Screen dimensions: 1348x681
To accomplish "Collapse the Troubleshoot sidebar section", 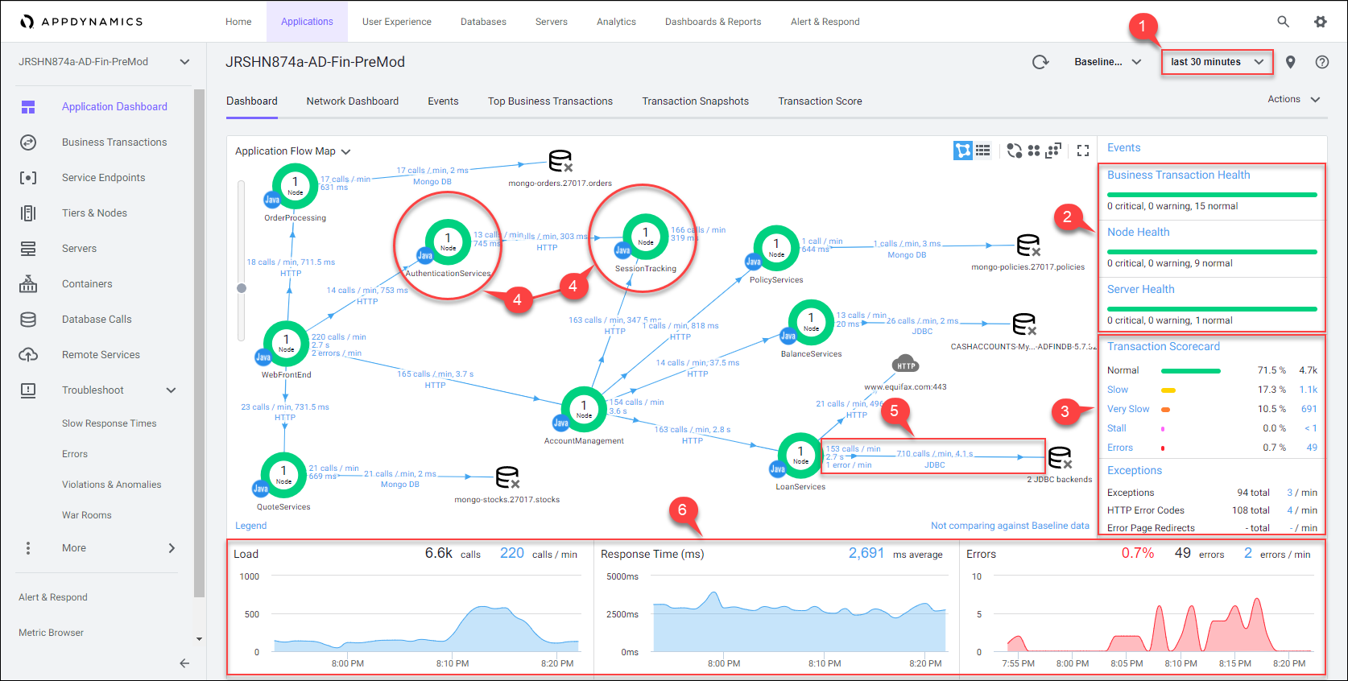I will tap(171, 390).
